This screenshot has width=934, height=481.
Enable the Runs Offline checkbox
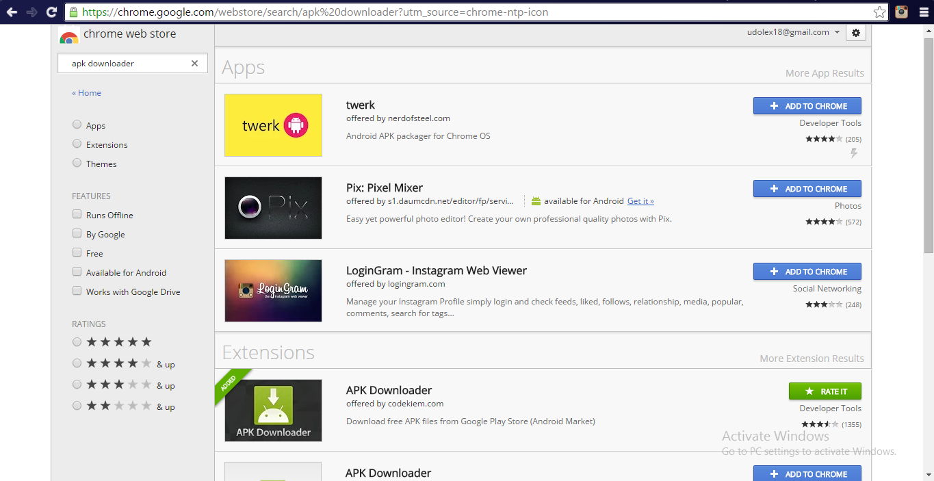pyautogui.click(x=77, y=214)
